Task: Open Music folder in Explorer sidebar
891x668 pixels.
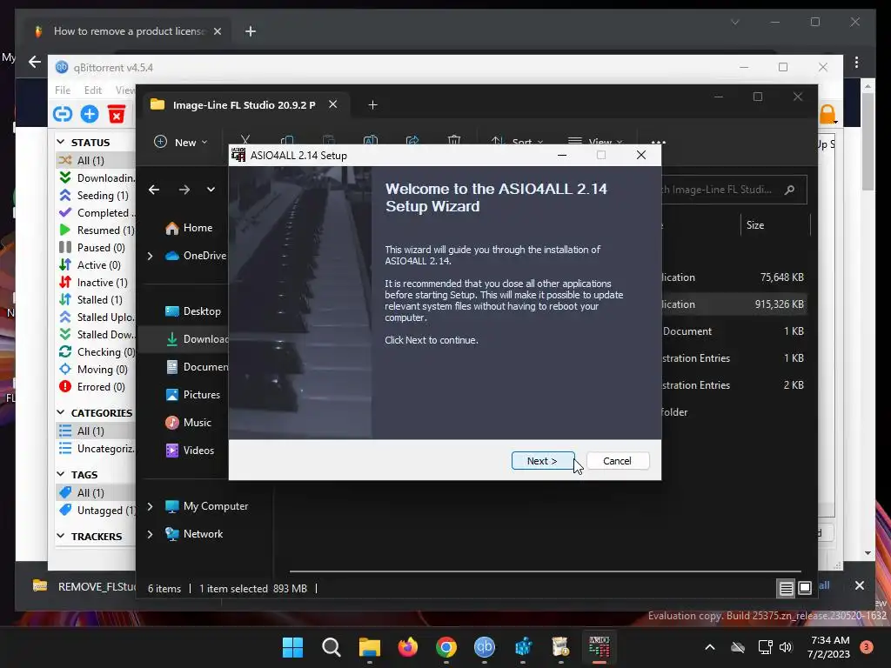Action: (188, 423)
